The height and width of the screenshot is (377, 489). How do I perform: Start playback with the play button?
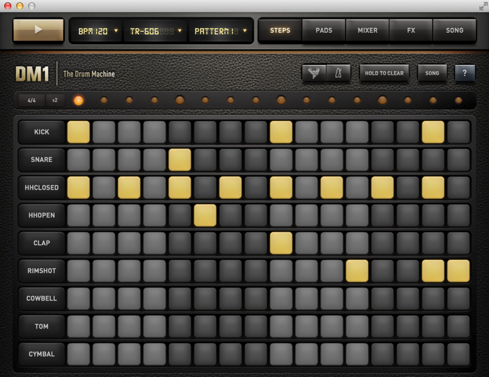tap(39, 30)
